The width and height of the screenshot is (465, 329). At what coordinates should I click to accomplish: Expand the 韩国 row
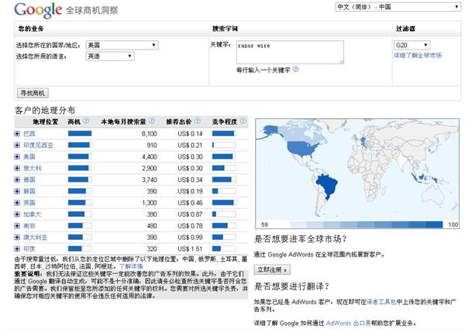coord(17,191)
